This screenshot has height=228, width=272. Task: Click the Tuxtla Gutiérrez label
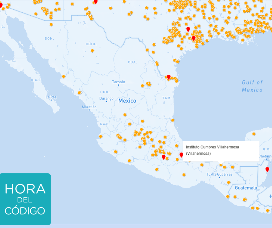219,174
